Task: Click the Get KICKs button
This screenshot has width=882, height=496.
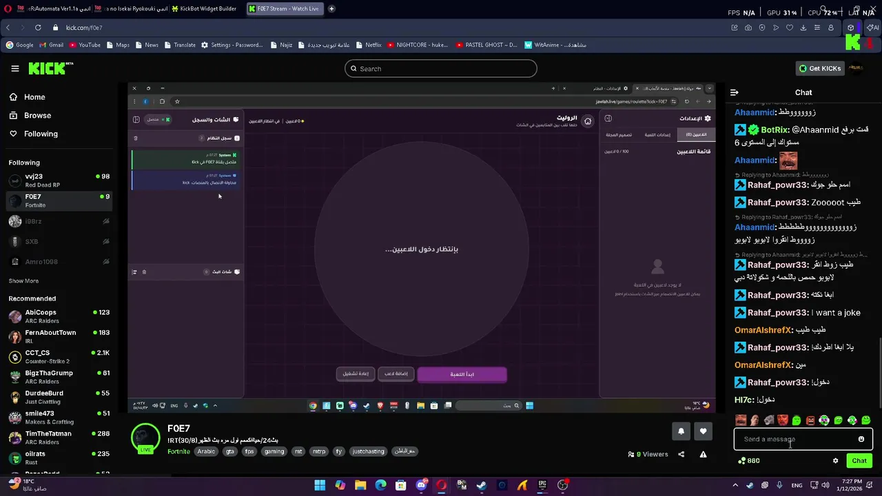Action: (819, 68)
